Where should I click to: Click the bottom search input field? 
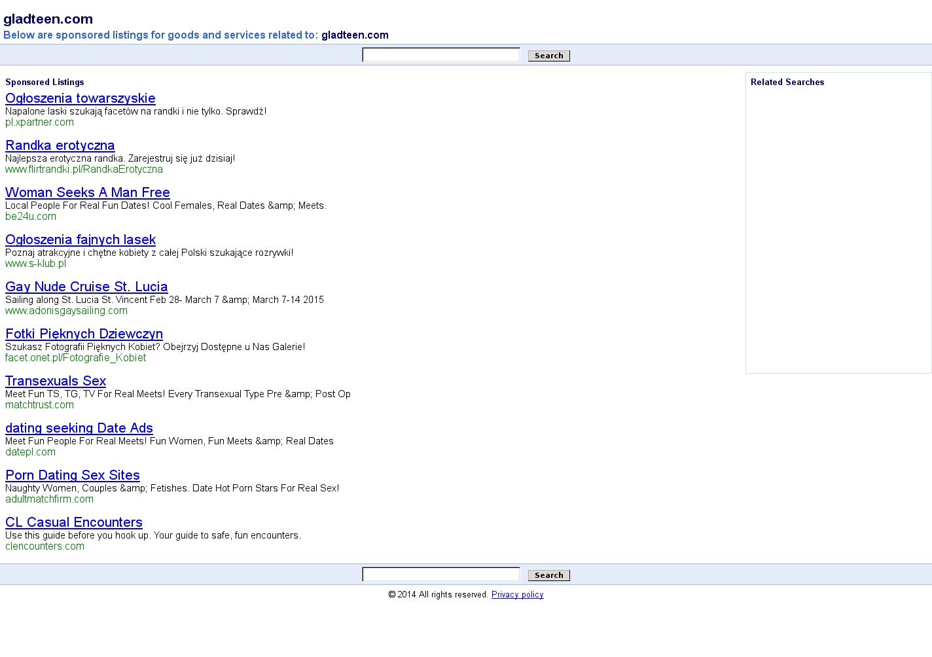click(x=440, y=575)
